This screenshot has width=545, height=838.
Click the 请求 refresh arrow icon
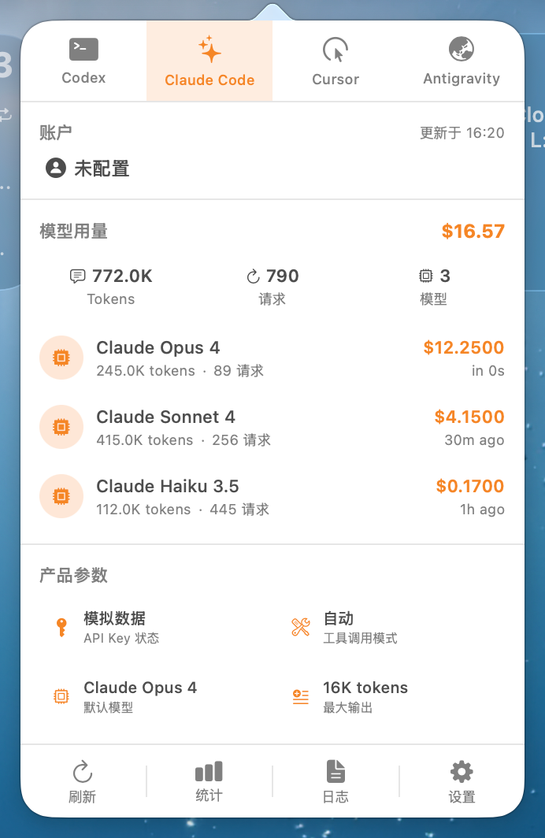point(252,276)
